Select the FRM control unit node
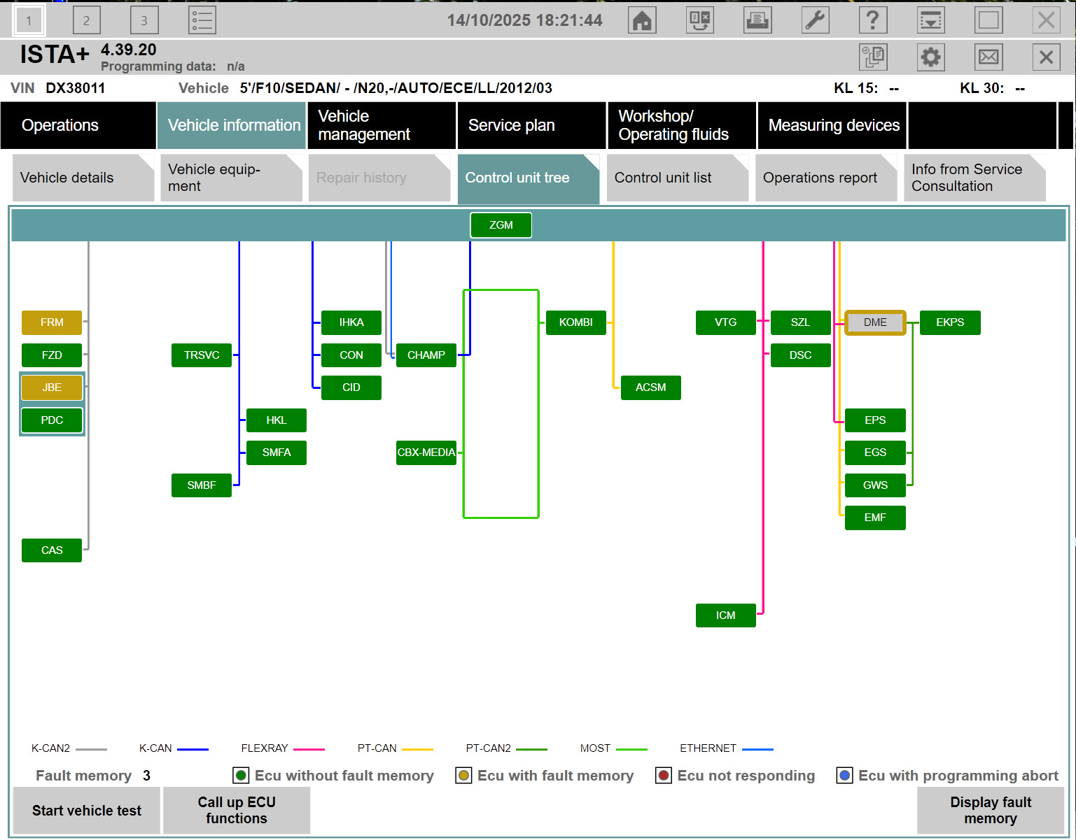Image resolution: width=1076 pixels, height=840 pixels. coord(52,322)
